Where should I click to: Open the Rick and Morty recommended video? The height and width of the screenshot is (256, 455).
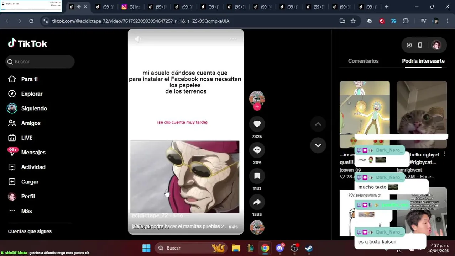tap(365, 114)
